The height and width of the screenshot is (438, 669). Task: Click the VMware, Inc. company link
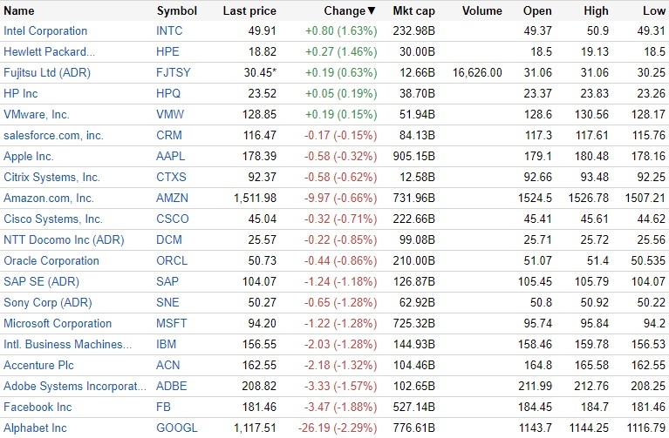(x=37, y=115)
